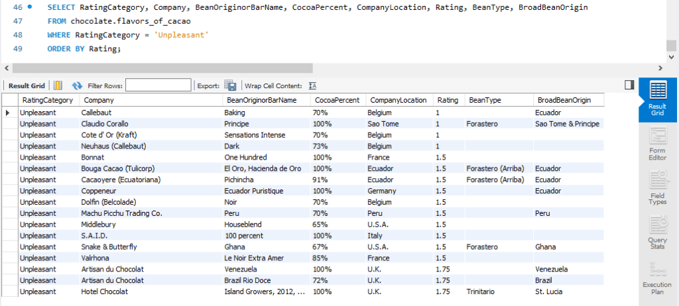Select the Result Grid tab label

click(27, 85)
